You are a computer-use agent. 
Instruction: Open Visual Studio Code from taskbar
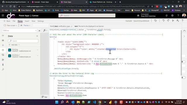pos(94,102)
